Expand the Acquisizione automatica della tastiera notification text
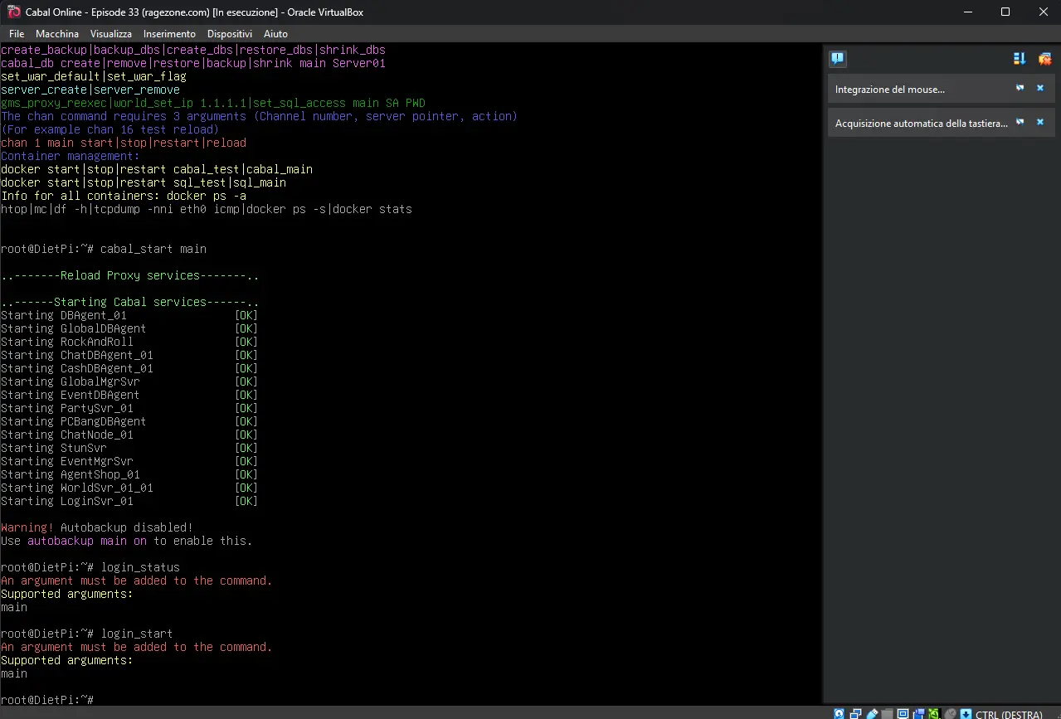Viewport: 1061px width, 719px height. pyautogui.click(x=921, y=123)
